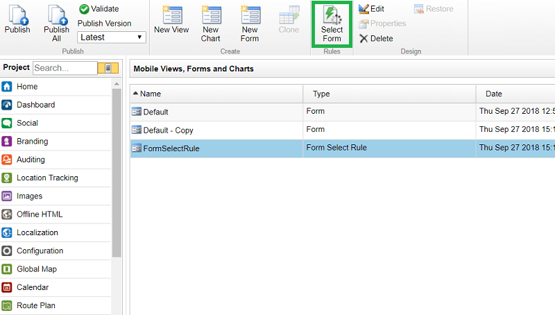Click the Configuration gear icon
The image size is (555, 315).
click(7, 251)
